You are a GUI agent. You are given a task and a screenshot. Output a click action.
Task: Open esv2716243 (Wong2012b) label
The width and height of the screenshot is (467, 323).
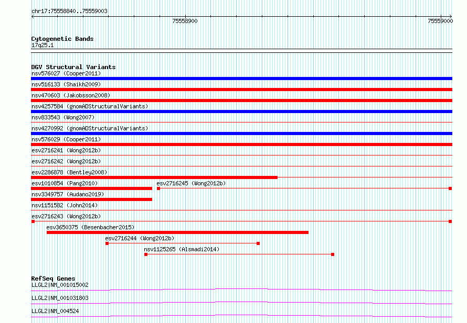click(66, 216)
